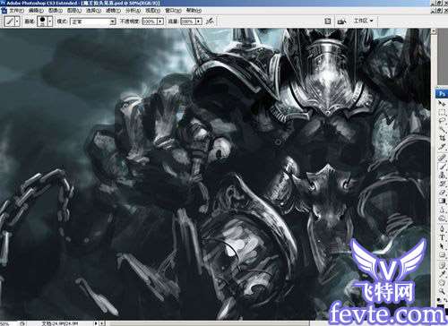
Task: Open the Image menu
Action: 56,11
